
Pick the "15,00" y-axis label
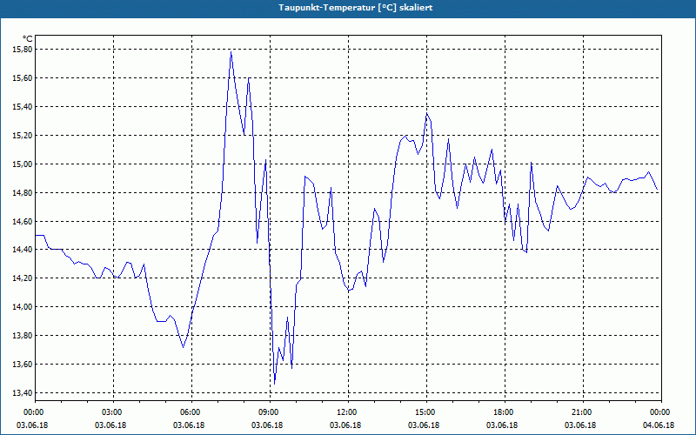[23, 164]
